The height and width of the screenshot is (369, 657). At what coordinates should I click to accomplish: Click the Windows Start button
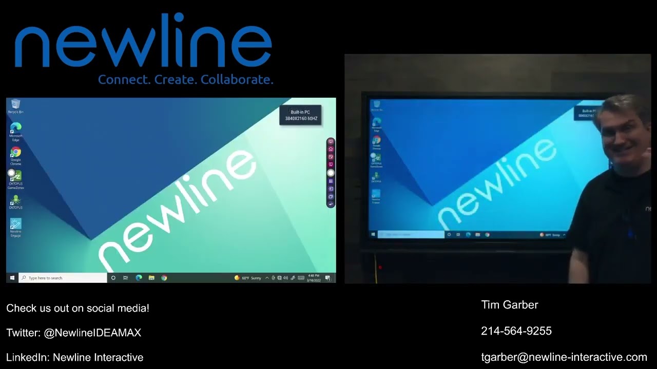[12, 278]
